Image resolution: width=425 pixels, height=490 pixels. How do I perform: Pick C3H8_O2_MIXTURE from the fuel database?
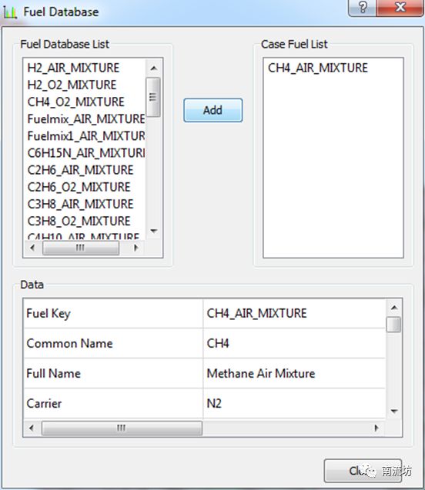click(79, 221)
